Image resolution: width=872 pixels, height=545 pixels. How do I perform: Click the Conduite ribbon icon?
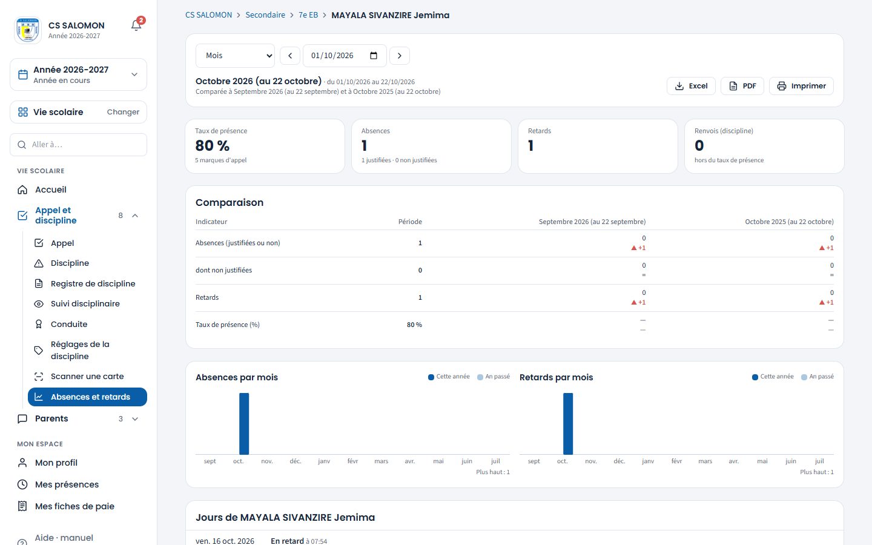tap(39, 324)
